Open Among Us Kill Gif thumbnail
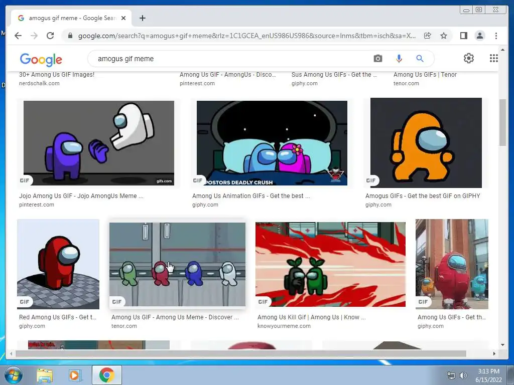 coord(330,265)
